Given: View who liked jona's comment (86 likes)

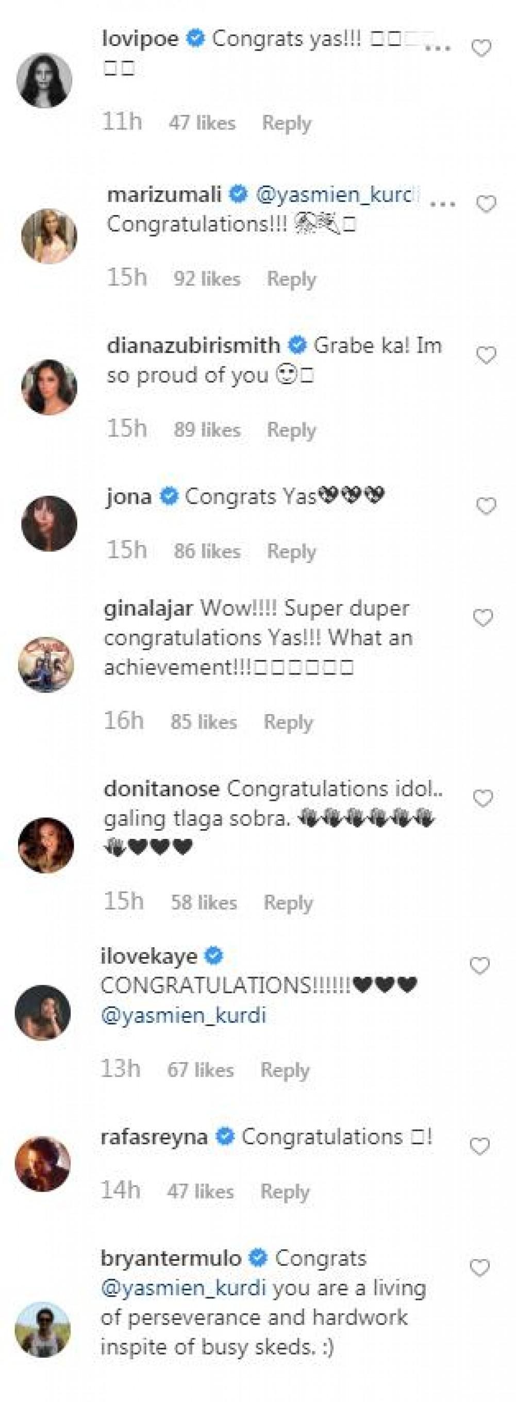Looking at the screenshot, I should click(207, 551).
